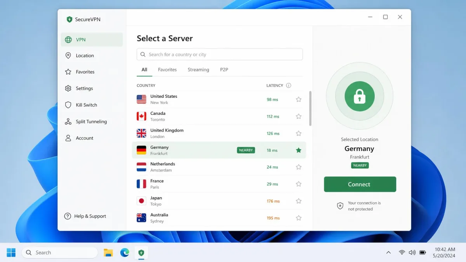Click the COUNTRY column header
Viewport: 466px width, 262px height.
click(146, 85)
